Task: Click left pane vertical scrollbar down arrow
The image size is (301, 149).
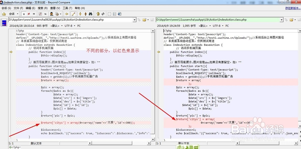Action: pyautogui.click(x=153, y=140)
